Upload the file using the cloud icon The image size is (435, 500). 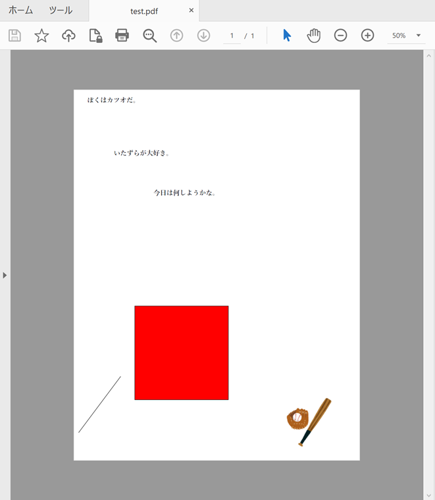[68, 36]
